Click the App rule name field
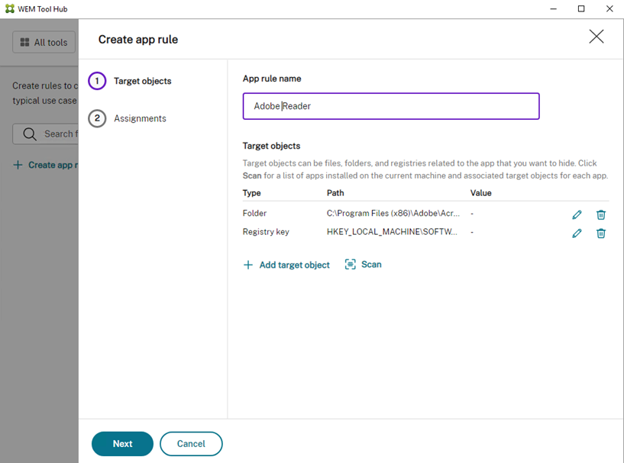The width and height of the screenshot is (624, 463). pyautogui.click(x=391, y=106)
